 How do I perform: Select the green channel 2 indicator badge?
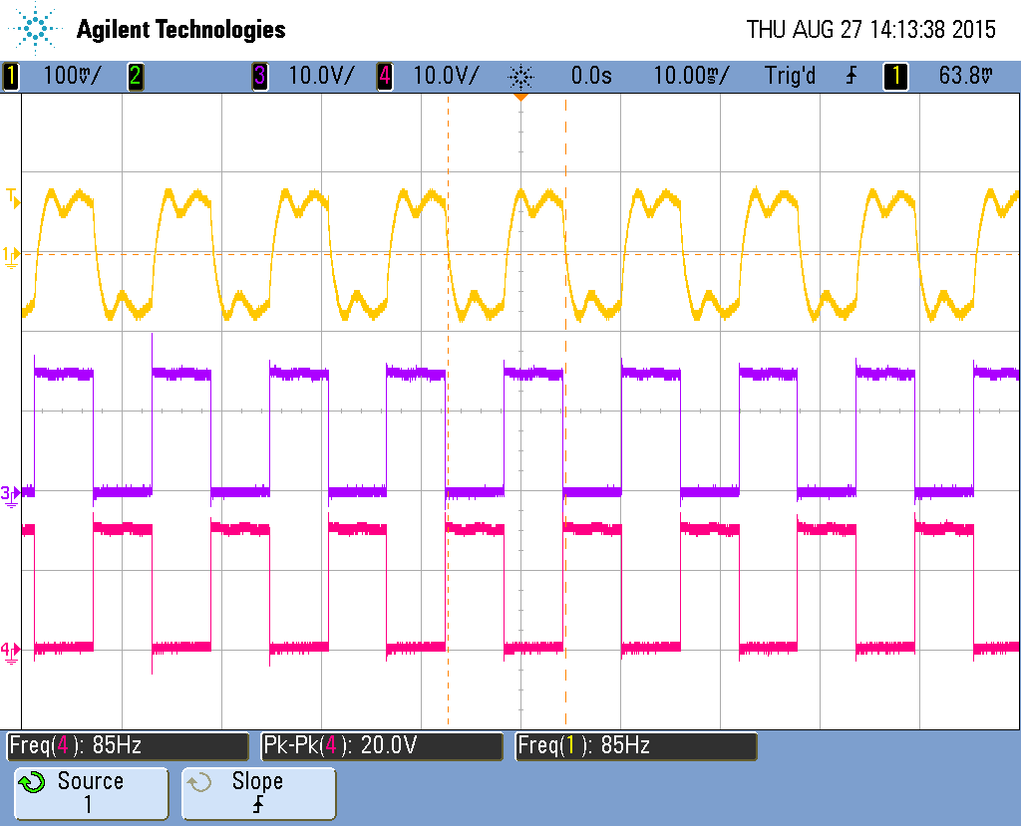tap(136, 76)
